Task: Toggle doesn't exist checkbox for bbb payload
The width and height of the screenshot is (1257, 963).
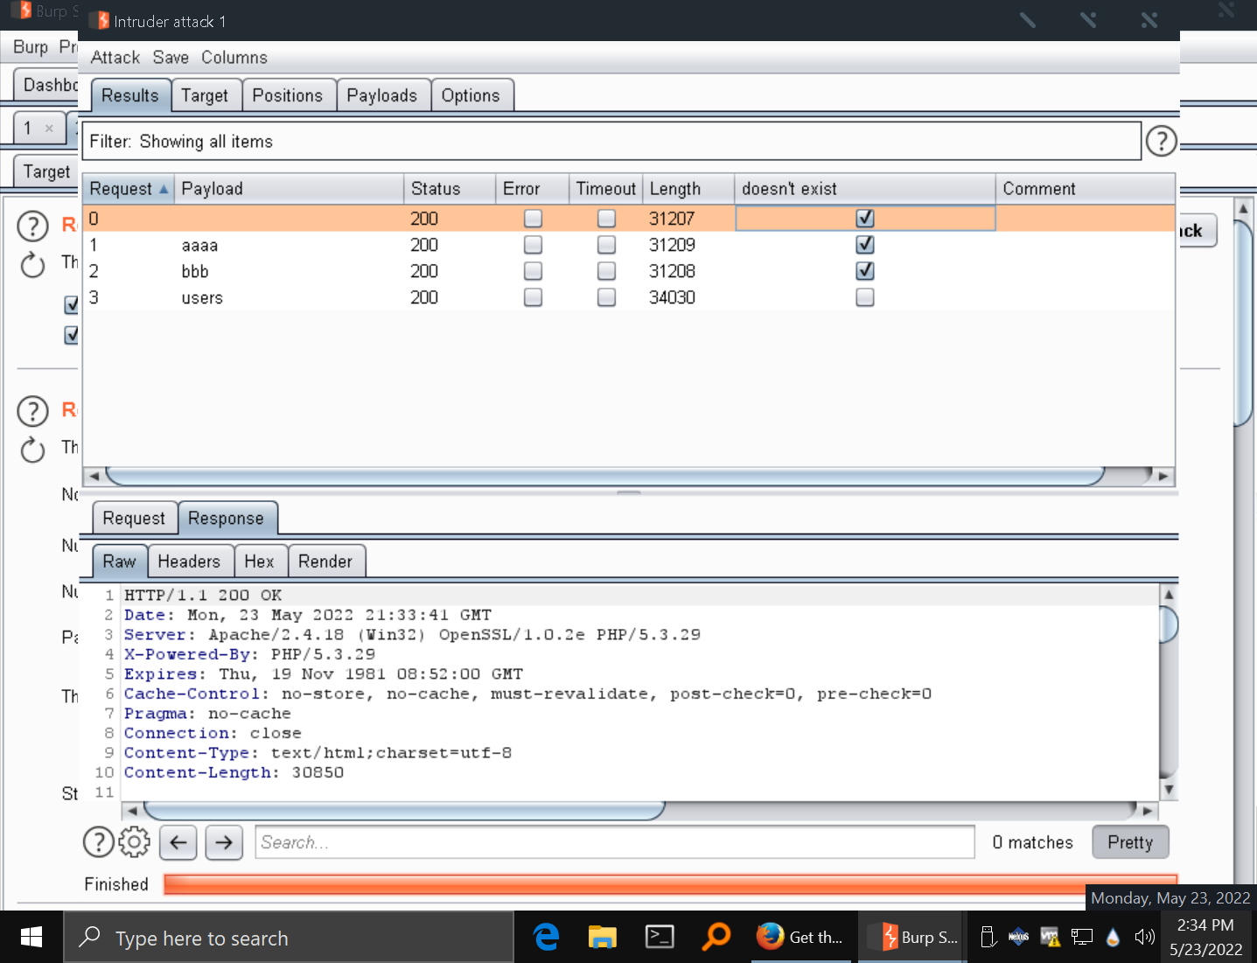Action: point(865,271)
